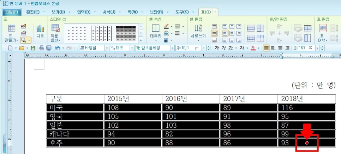The height and width of the screenshot is (154, 341).
Task: Open the 보기(U) menu
Action: click(59, 12)
